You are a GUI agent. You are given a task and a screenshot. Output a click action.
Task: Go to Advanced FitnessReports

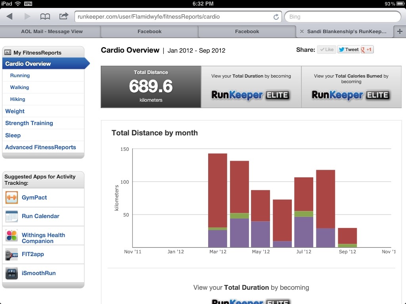(40, 147)
